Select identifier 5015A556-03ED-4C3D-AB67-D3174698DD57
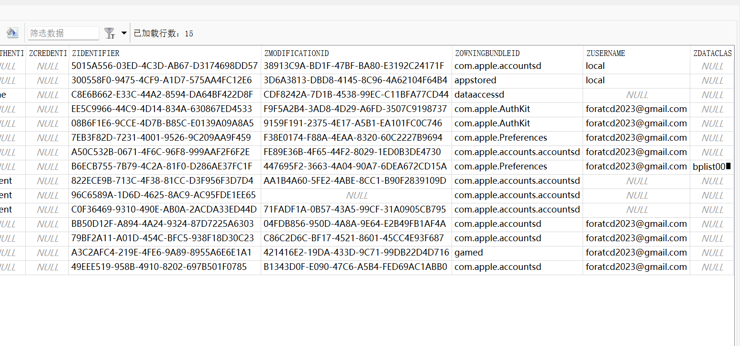 tap(165, 66)
